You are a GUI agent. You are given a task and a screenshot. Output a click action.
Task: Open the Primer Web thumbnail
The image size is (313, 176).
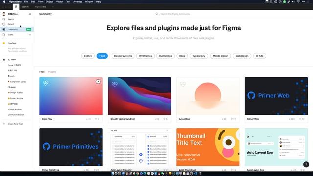click(x=276, y=96)
